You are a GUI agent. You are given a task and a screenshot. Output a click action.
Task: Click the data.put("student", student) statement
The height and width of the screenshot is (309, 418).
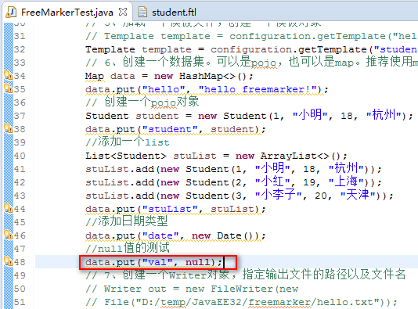click(x=175, y=129)
